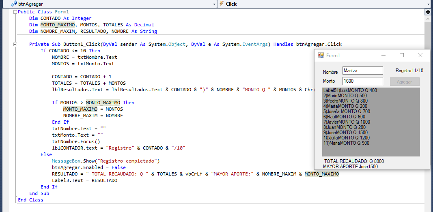Click the 'If CONTADO <= 10 Then' code line

[71, 51]
